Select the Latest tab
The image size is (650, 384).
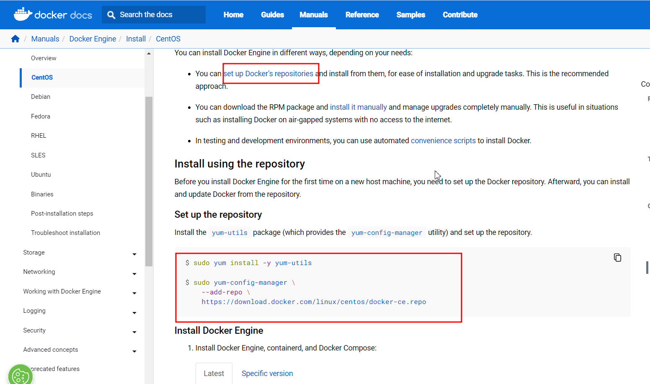pyautogui.click(x=214, y=374)
